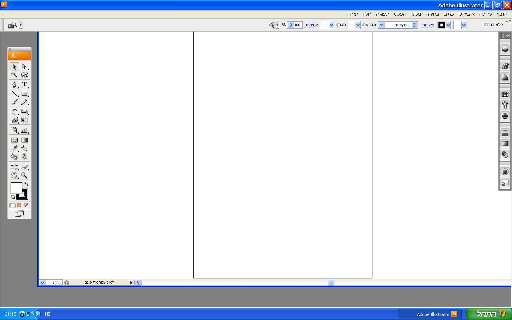Viewport: 512px width, 320px height.
Task: Select the Scale tool
Action: (x=24, y=112)
